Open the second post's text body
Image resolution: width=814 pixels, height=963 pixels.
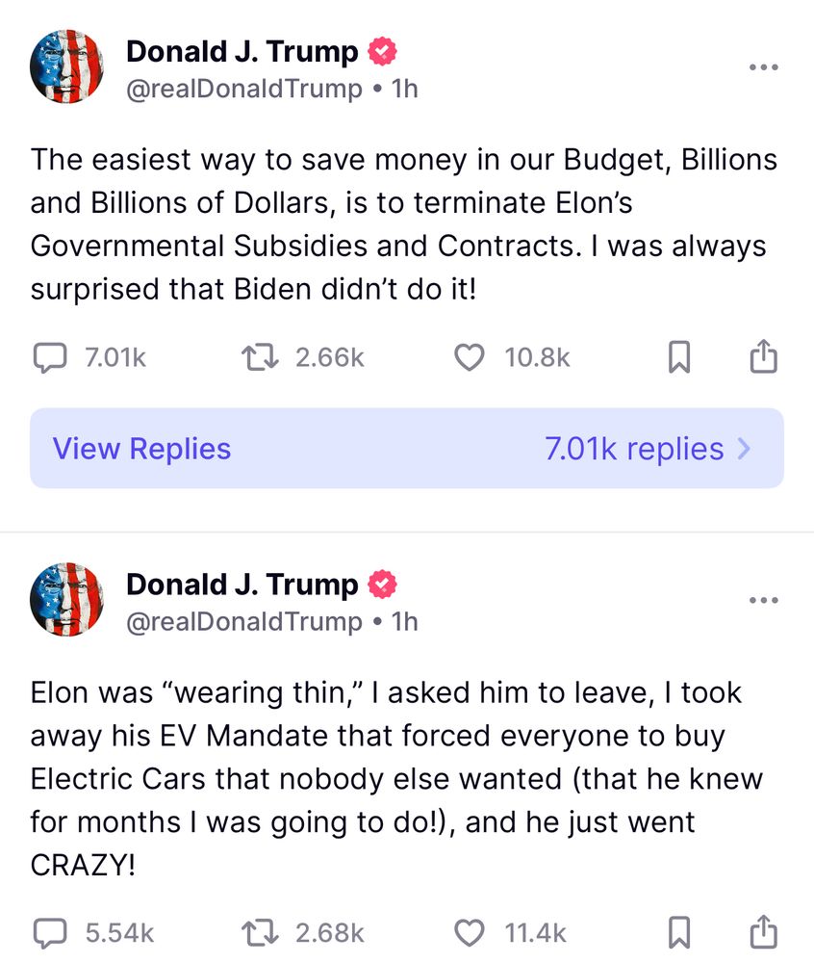[397, 779]
